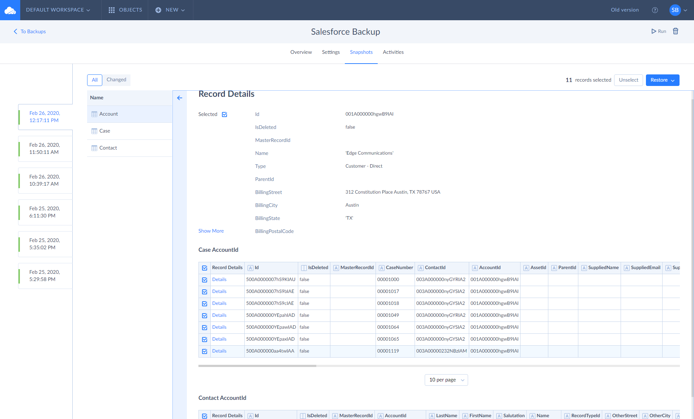
Task: Collapse record details with back arrow
Action: click(180, 98)
